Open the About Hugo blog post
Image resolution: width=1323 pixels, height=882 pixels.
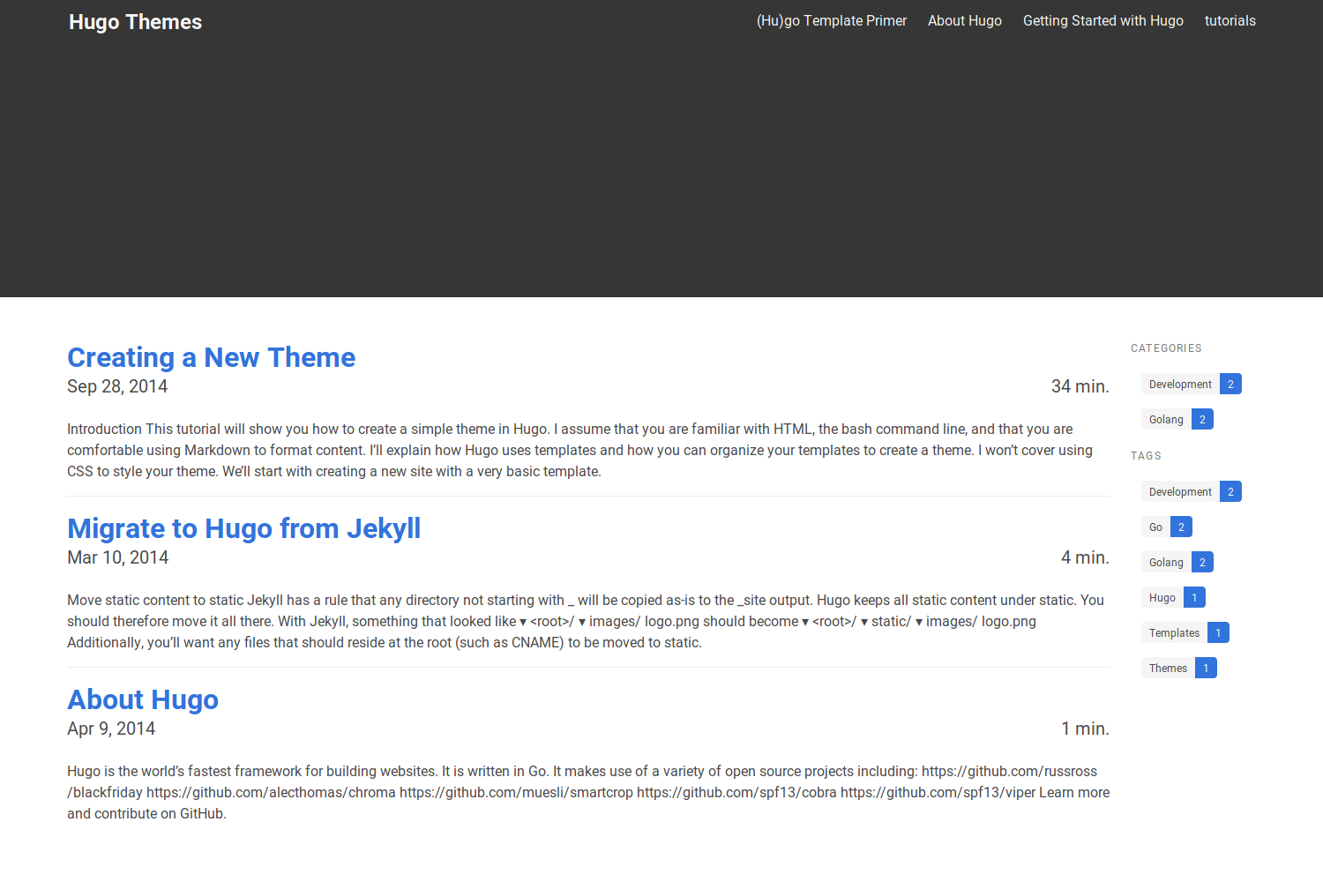coord(143,699)
